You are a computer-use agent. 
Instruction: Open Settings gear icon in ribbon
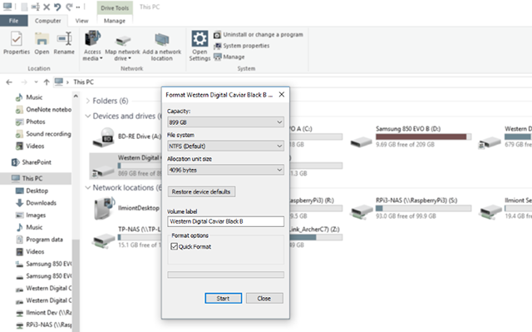(x=199, y=39)
